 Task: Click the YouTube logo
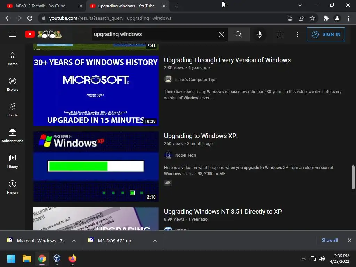point(43,34)
